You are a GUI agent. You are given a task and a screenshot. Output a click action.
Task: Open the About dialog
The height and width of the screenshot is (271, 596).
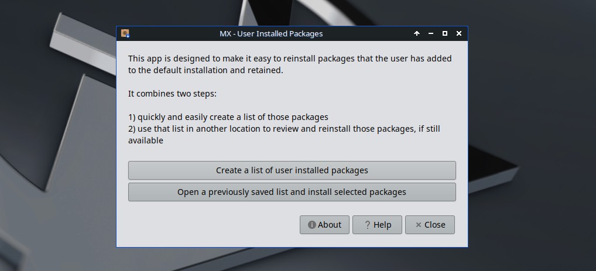(x=324, y=225)
